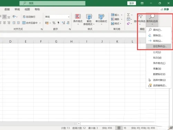The width and height of the screenshot is (173, 130).
Task: Toggle the middle align button
Action: [x=4, y=17]
